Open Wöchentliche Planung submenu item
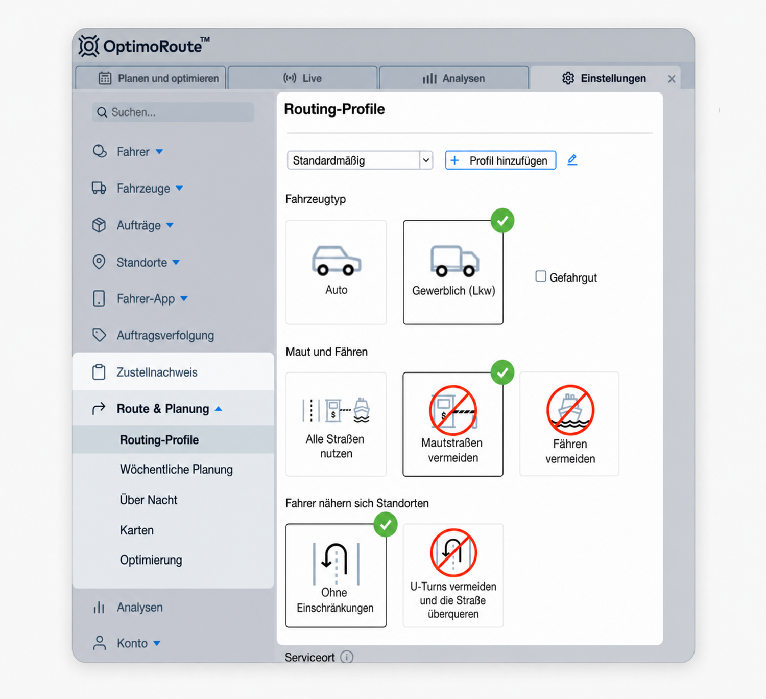Viewport: 766px width, 699px height. (x=176, y=470)
